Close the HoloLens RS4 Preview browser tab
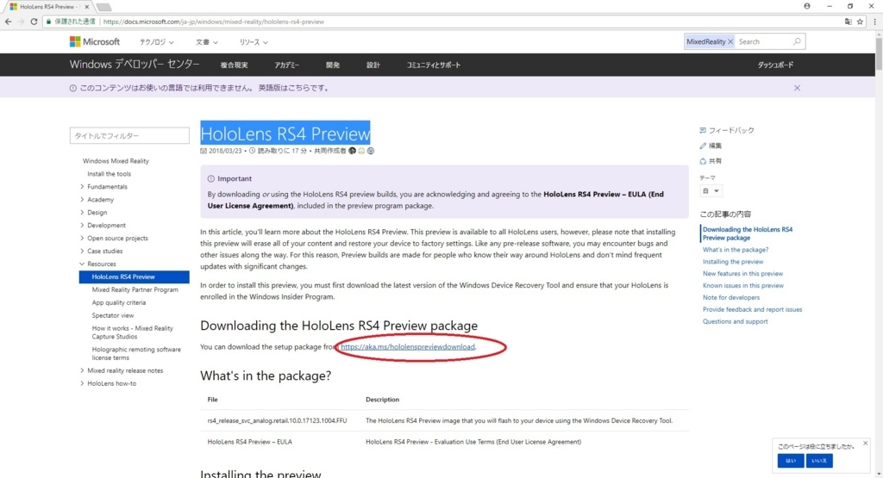 click(x=87, y=7)
